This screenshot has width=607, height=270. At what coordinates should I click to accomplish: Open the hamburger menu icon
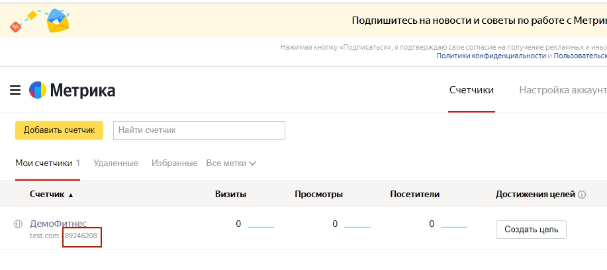pos(15,91)
